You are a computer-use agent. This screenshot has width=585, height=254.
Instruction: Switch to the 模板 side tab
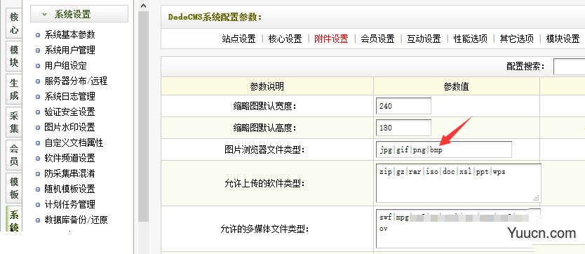coord(14,187)
